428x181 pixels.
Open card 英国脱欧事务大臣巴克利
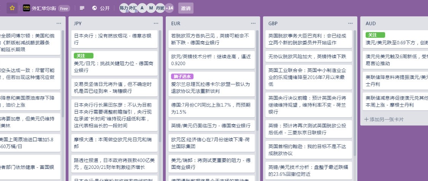coord(309,39)
